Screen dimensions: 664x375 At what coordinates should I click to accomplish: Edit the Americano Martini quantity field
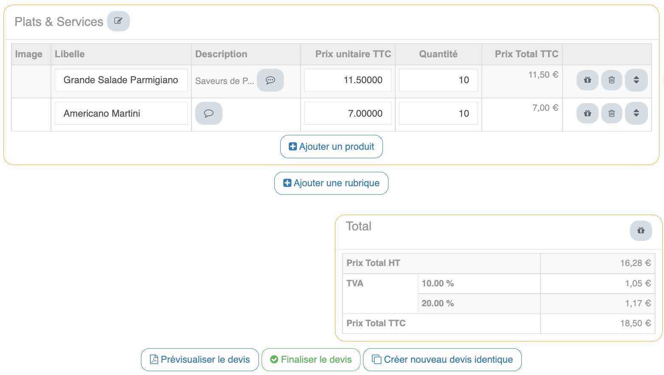(x=438, y=113)
